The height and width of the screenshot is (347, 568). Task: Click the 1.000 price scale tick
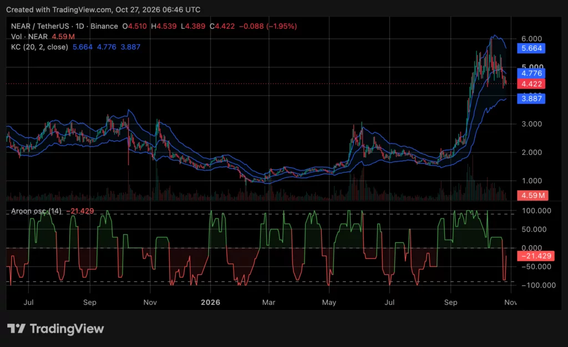click(x=531, y=181)
